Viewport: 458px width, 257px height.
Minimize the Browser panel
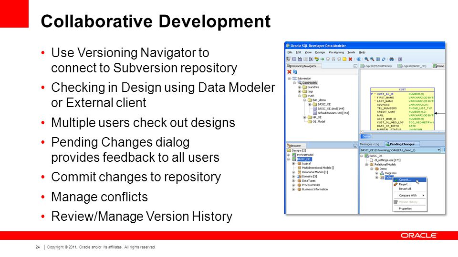[x=355, y=146]
